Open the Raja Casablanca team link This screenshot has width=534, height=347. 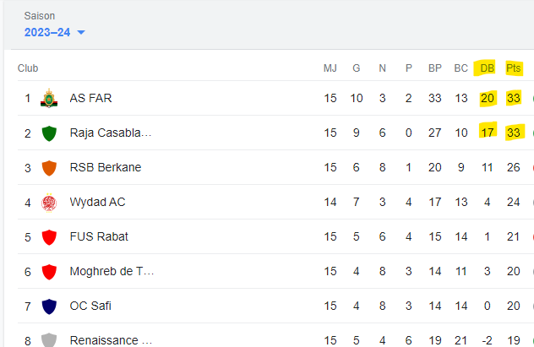[x=111, y=133]
